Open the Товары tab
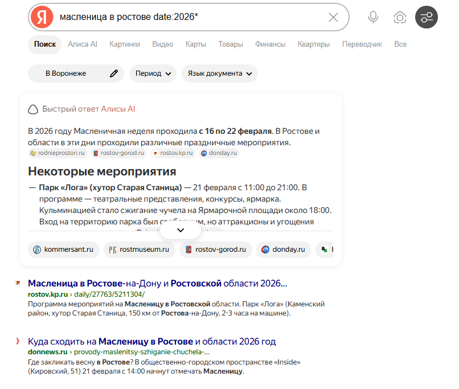Viewport: 459px width, 389px height. tap(231, 44)
